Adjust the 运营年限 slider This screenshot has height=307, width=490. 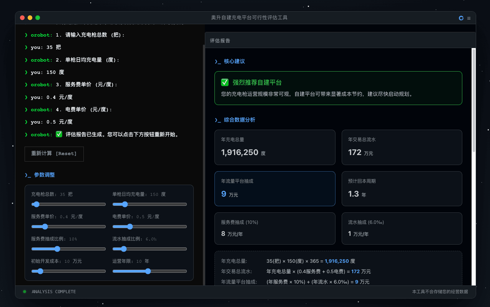[x=149, y=271]
